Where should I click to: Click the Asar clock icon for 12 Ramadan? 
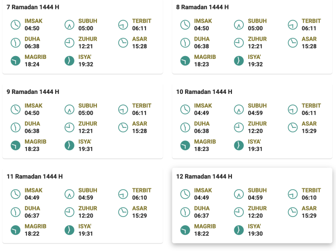[293, 212]
